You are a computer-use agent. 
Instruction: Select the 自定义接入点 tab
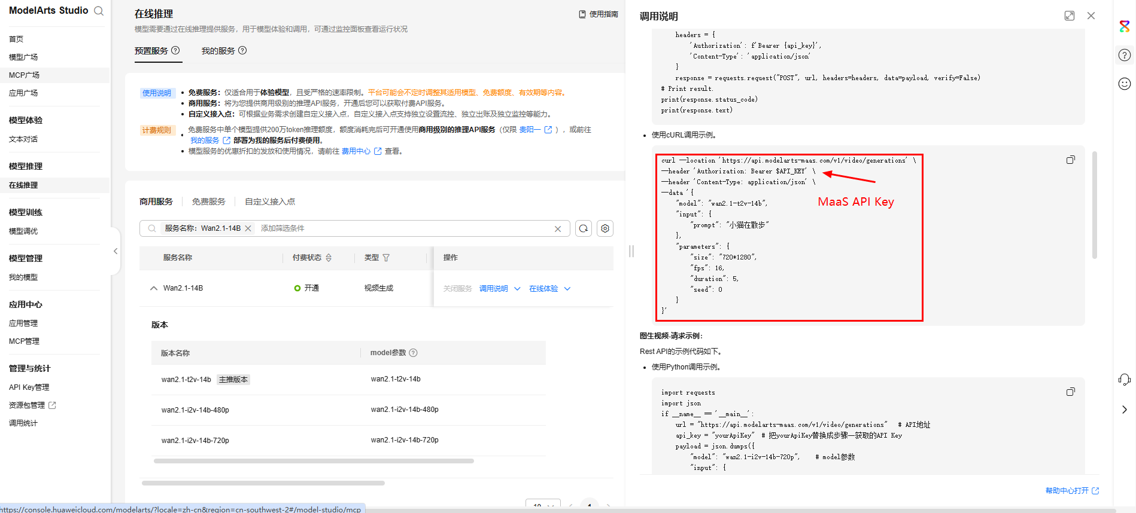tap(270, 202)
